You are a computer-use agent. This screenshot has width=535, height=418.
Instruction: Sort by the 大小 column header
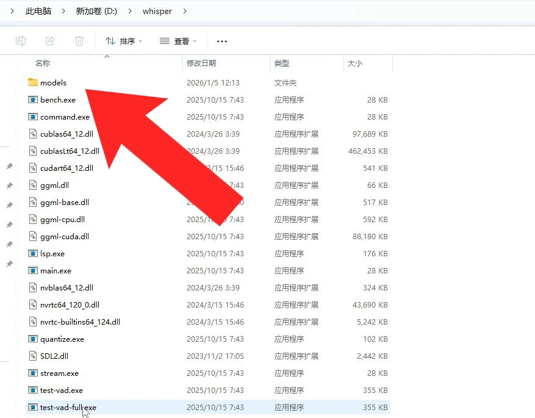point(354,63)
